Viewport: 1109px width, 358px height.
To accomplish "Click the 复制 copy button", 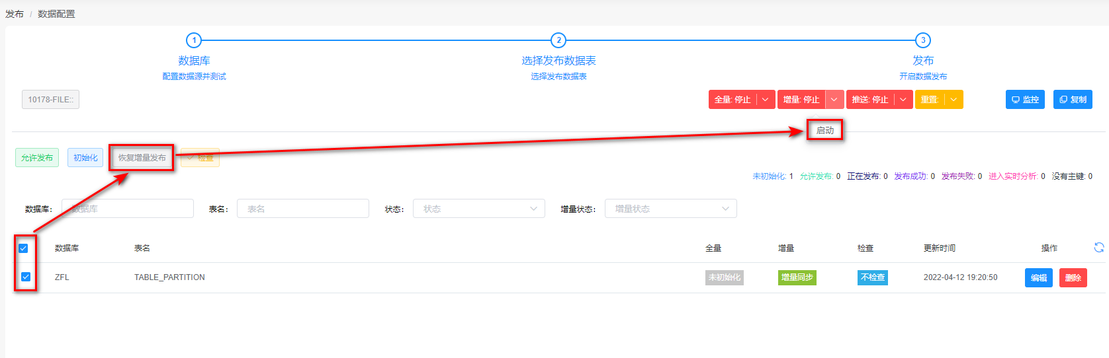I will click(x=1073, y=100).
